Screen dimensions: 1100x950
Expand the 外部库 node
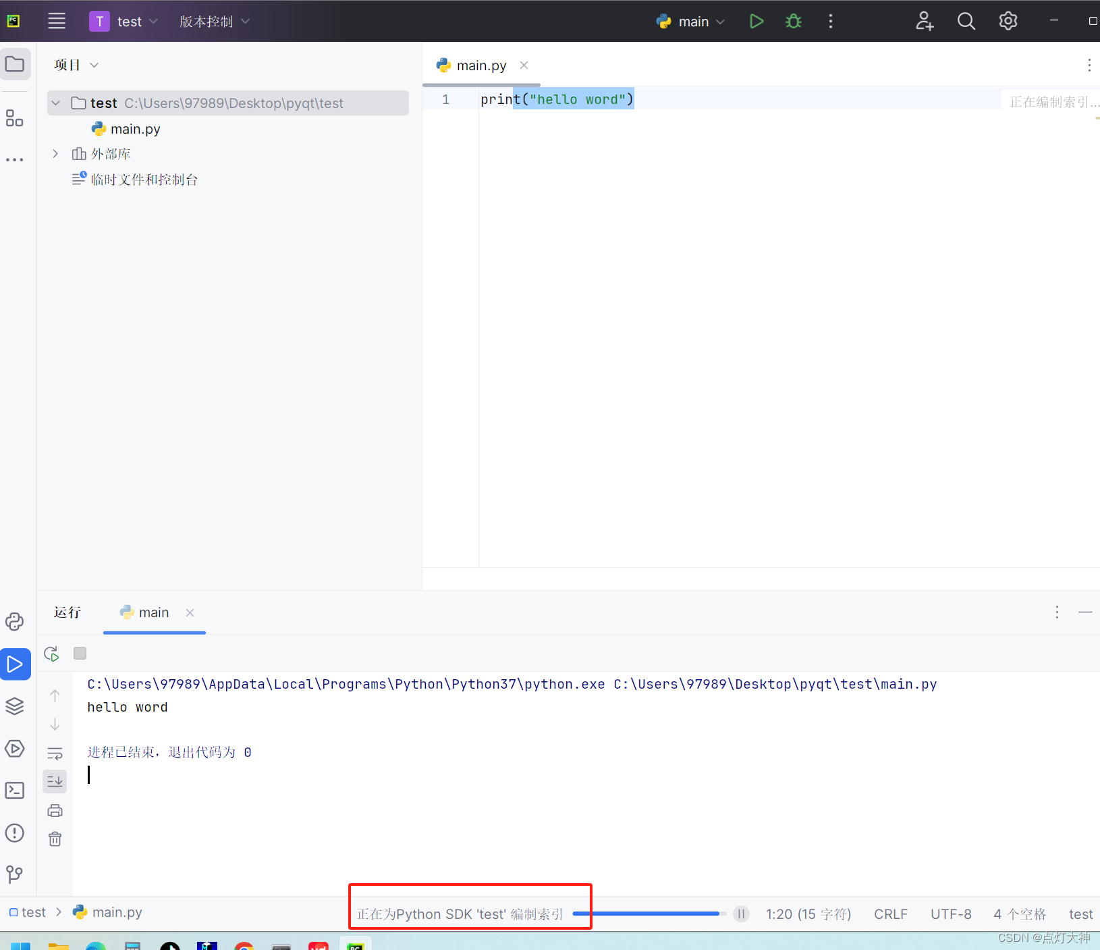(x=55, y=154)
